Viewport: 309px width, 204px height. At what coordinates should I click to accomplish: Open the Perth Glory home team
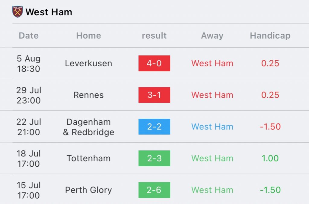88,190
